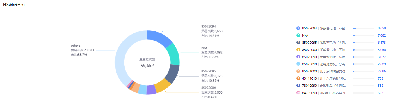406x107 pixels.
Task: Click legend entry N/A text
Action: 305,35
